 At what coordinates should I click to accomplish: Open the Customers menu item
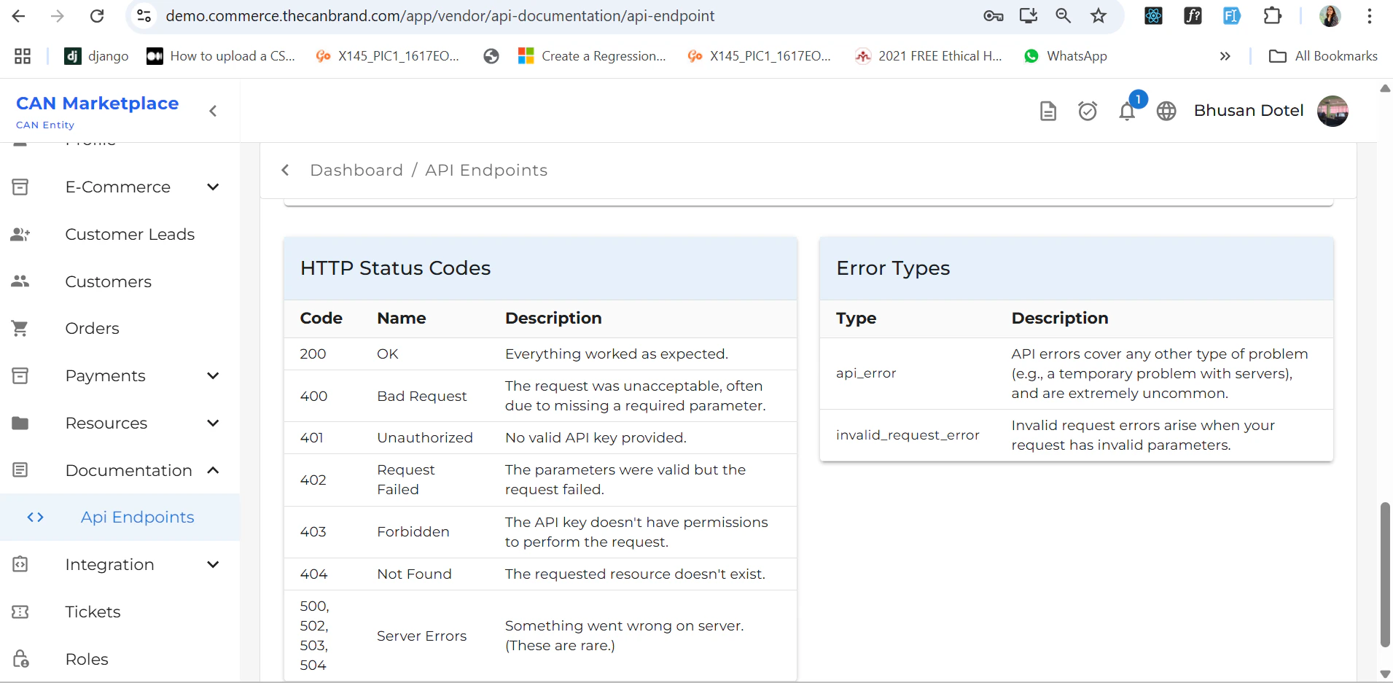(108, 282)
